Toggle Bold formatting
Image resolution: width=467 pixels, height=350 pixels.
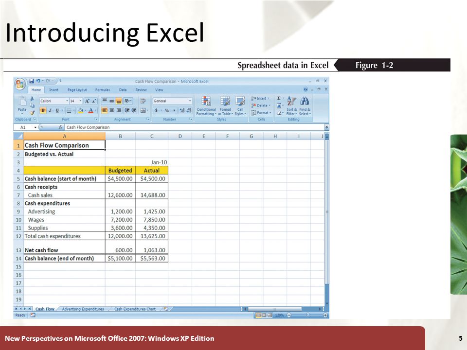[43, 110]
